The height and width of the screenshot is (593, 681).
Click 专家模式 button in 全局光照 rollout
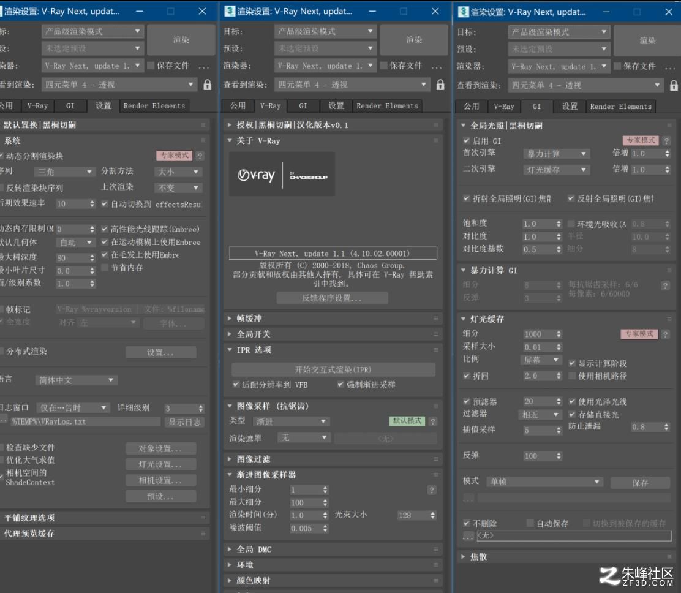click(x=641, y=140)
